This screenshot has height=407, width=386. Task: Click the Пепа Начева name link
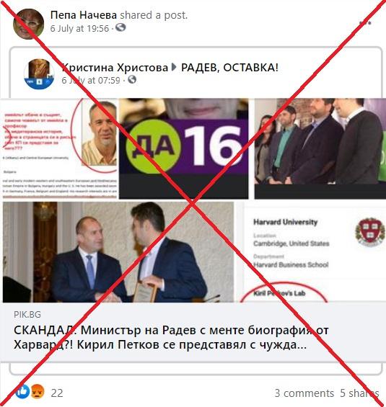pyautogui.click(x=84, y=15)
